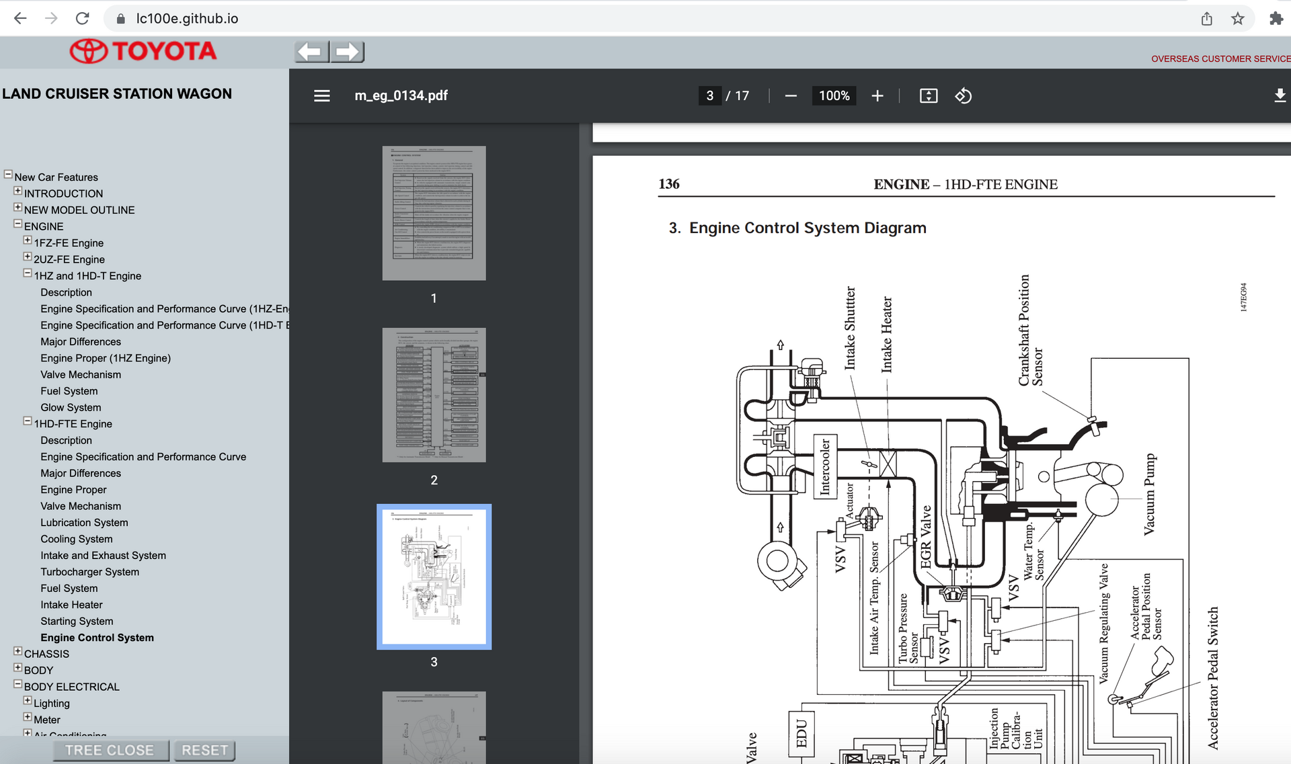Zoom in the PDF
The height and width of the screenshot is (764, 1291).
(877, 95)
